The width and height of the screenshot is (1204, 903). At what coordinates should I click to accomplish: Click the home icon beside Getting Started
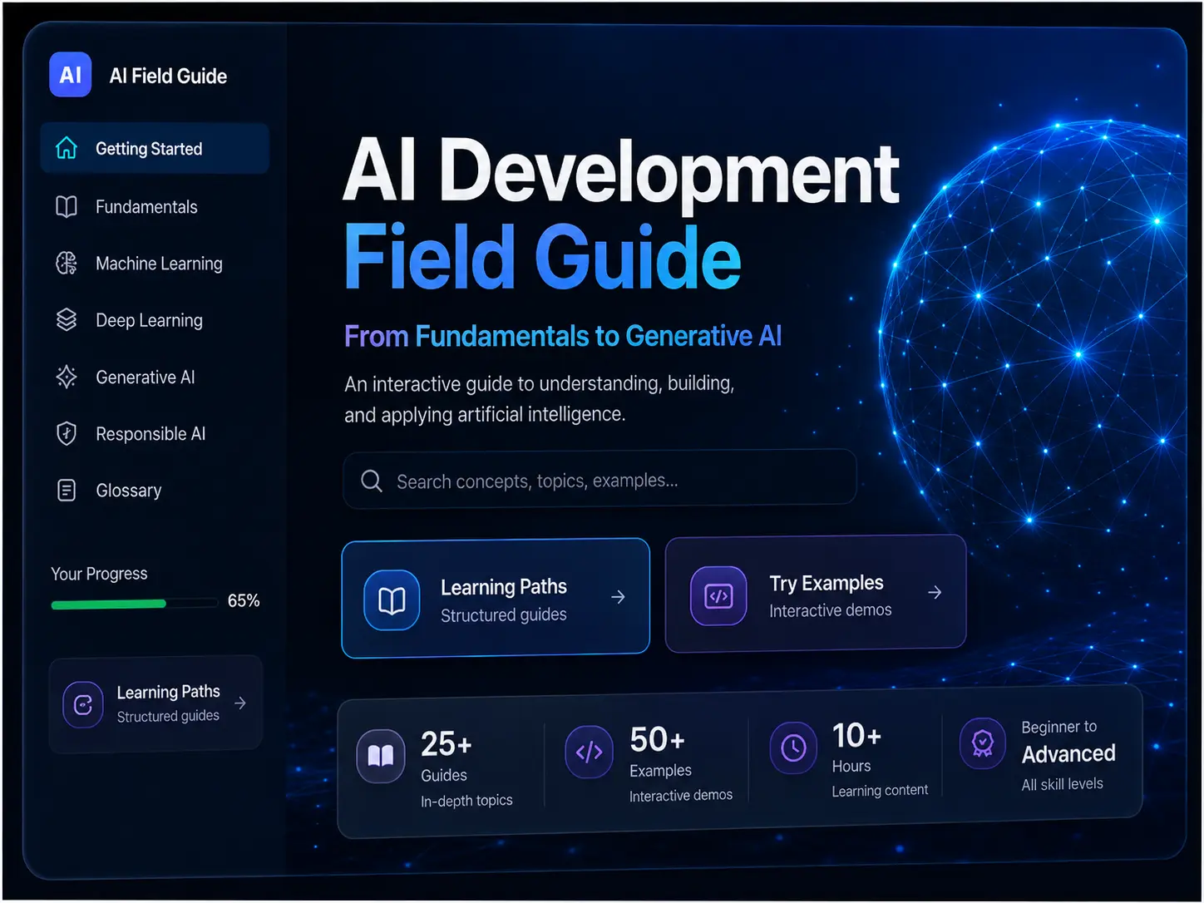tap(67, 148)
